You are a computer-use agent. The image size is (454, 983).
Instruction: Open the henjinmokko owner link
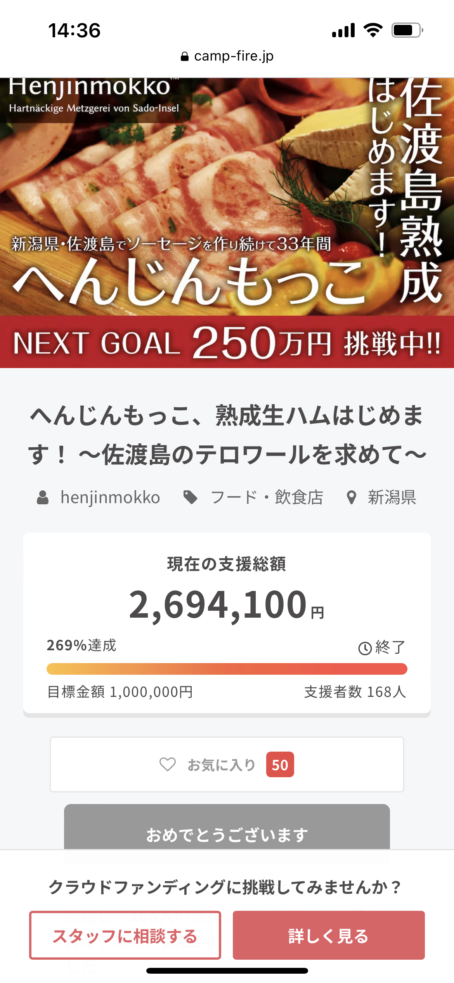[x=110, y=497]
